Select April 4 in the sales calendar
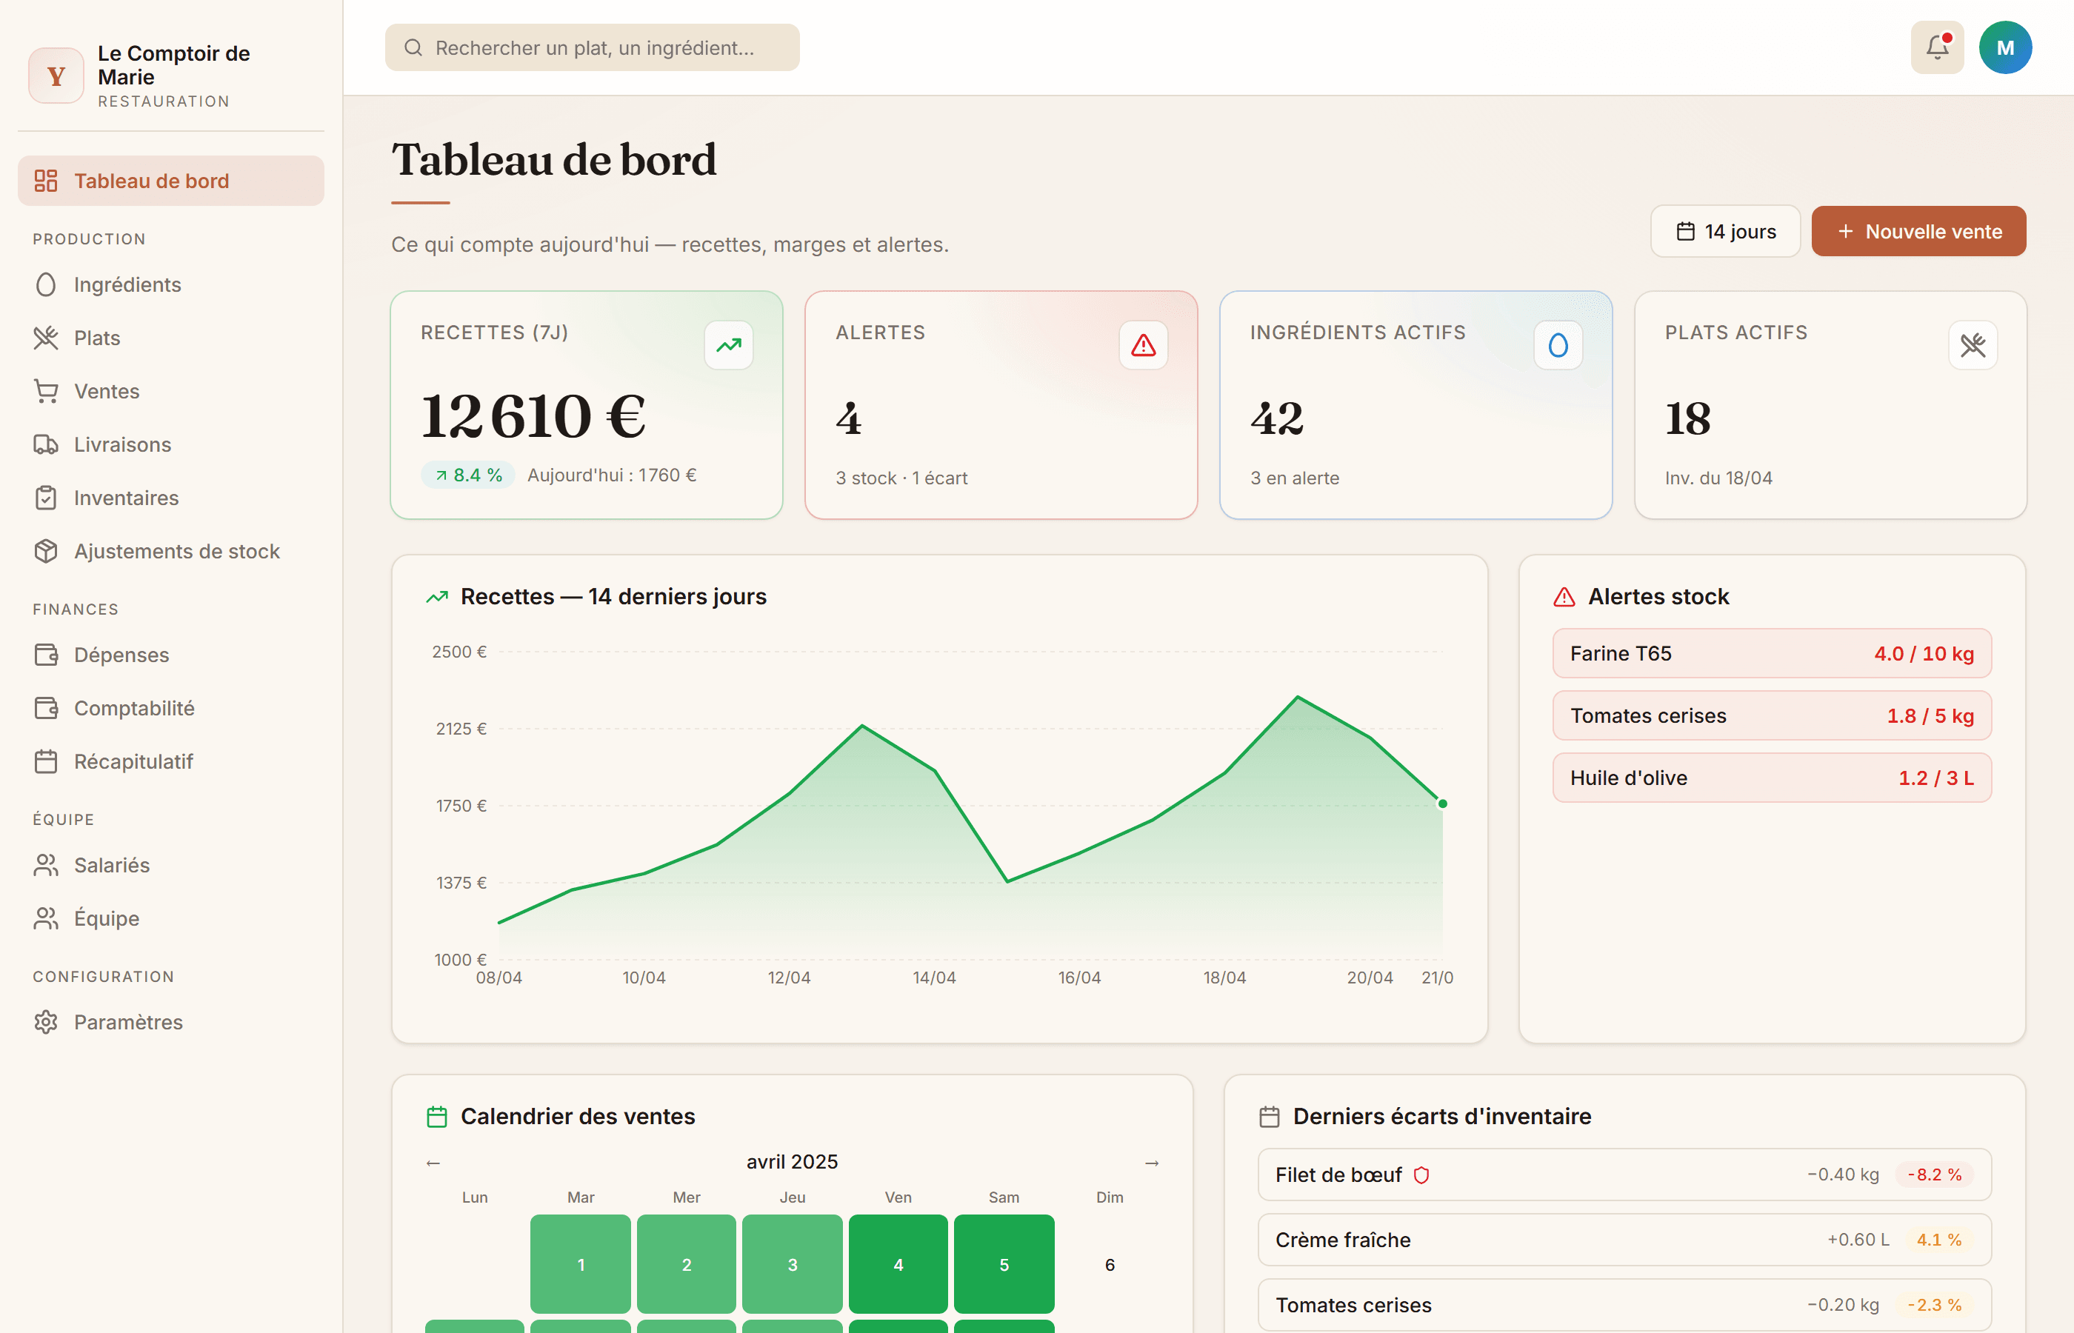The height and width of the screenshot is (1333, 2074). 898,1263
